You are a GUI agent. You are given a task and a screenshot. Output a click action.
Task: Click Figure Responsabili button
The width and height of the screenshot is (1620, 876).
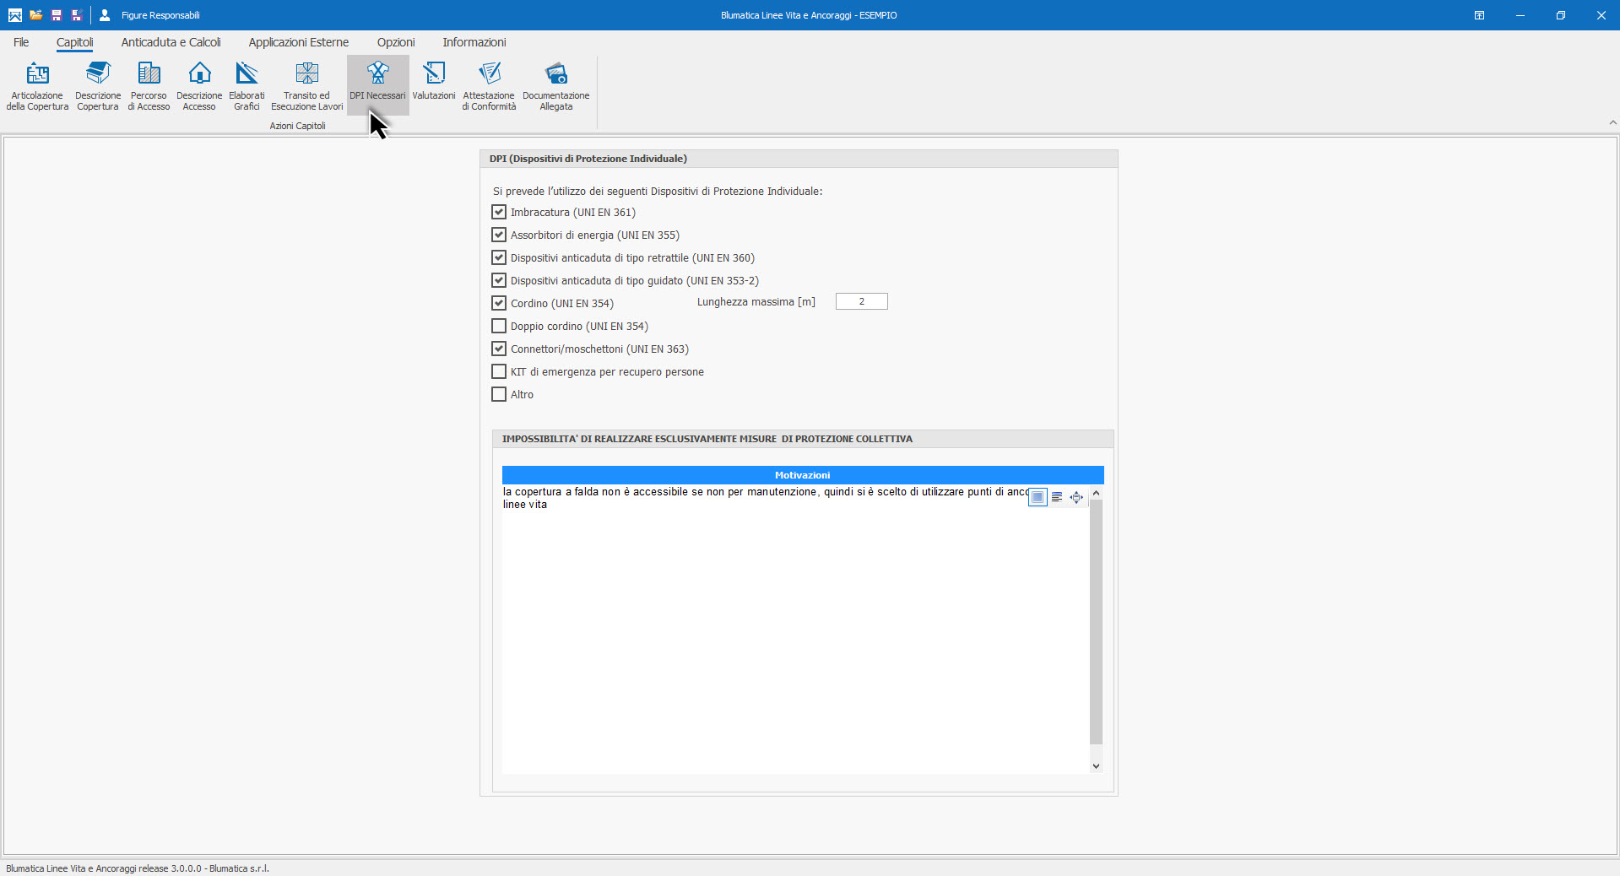click(x=150, y=15)
